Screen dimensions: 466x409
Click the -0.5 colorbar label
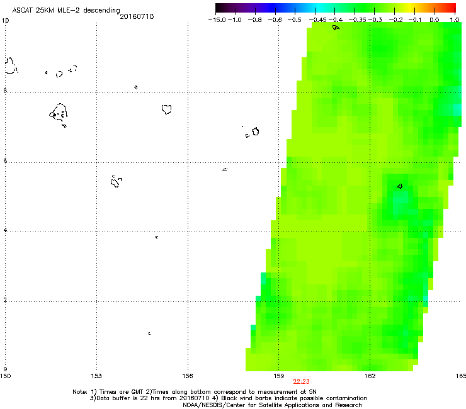click(295, 20)
